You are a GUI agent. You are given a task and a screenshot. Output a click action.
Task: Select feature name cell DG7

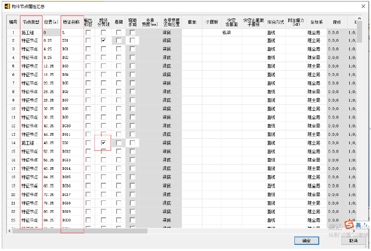[72, 100]
